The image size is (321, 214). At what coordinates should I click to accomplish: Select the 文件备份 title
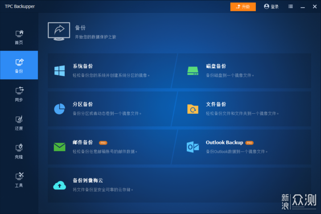tap(216, 104)
